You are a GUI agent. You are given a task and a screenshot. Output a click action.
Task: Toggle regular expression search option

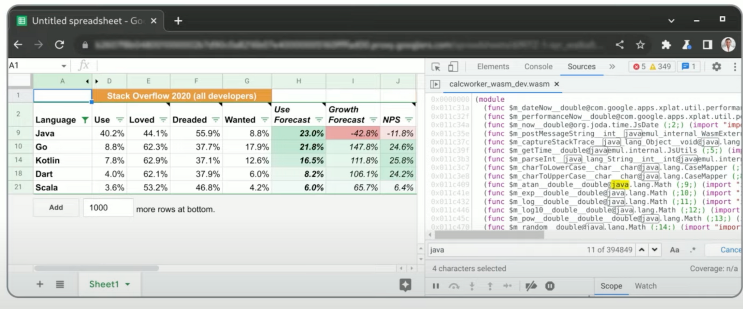(x=692, y=250)
